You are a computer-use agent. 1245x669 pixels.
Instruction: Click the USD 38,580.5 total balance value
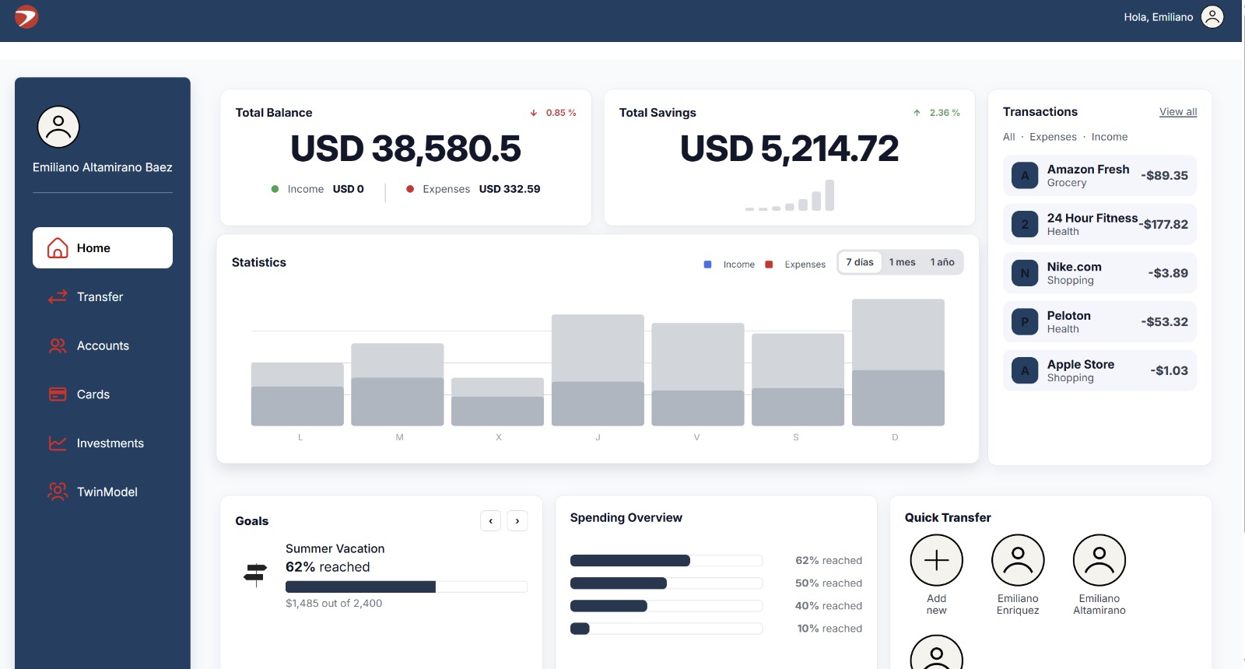point(405,149)
